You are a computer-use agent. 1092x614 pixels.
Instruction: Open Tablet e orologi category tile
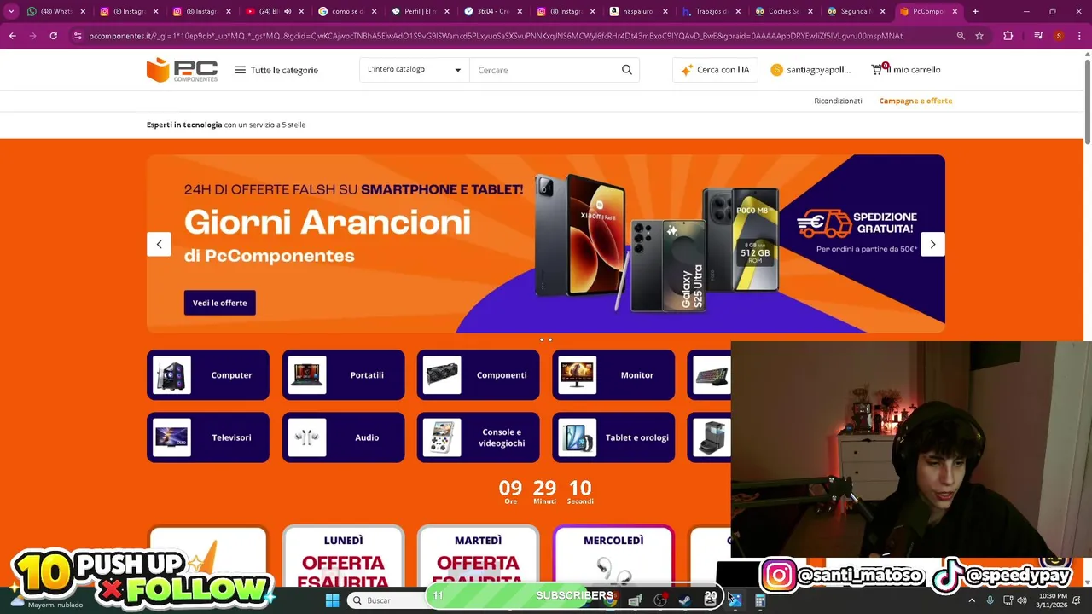point(613,437)
